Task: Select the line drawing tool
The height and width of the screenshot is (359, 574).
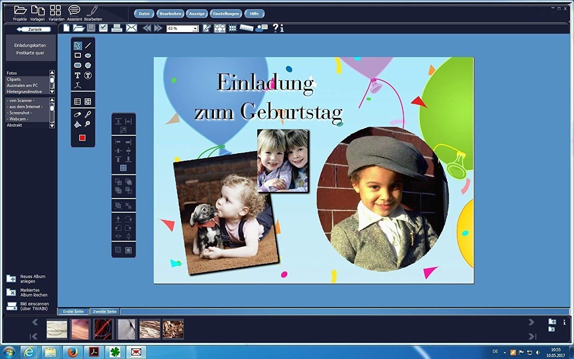Action: [88, 46]
